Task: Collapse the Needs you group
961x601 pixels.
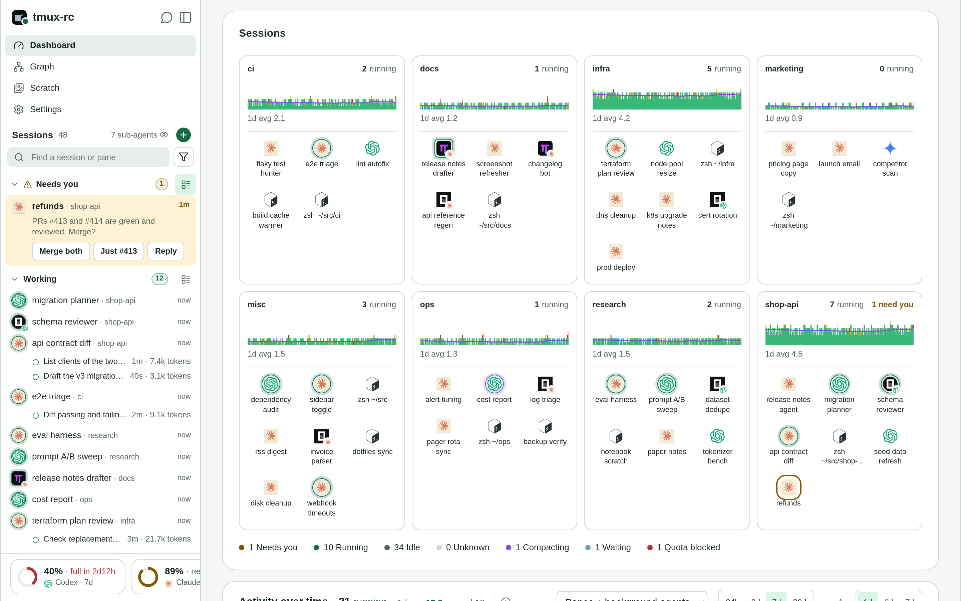Action: click(x=15, y=184)
